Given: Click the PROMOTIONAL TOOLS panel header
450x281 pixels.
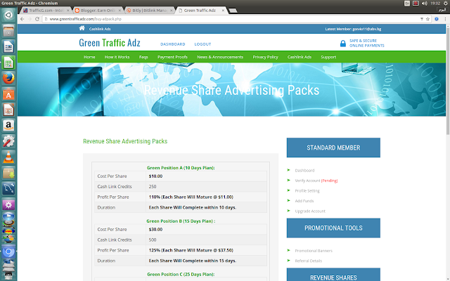Looking at the screenshot, I should pos(333,228).
